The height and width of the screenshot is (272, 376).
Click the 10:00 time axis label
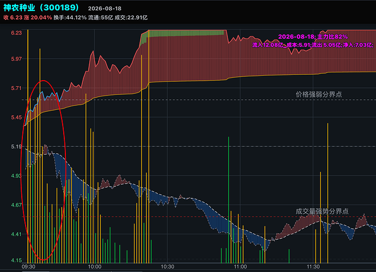95,267
